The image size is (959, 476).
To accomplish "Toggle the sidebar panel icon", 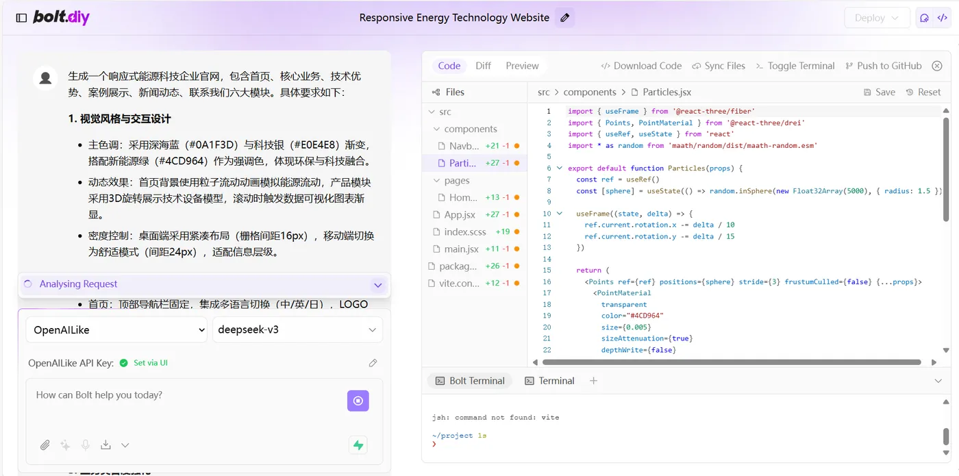I will [21, 18].
